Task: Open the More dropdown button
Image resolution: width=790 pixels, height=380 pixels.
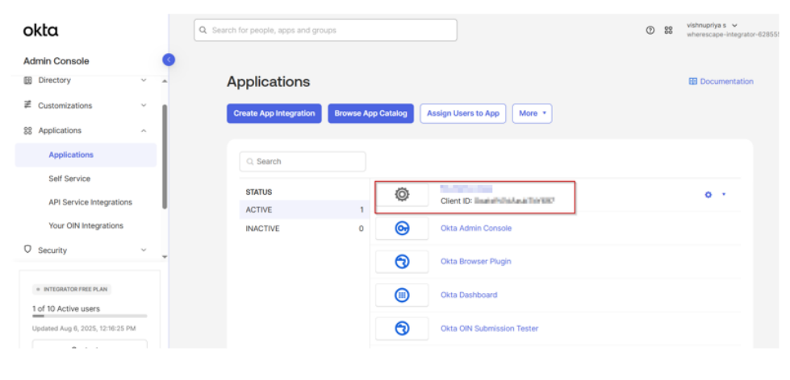Action: (532, 114)
